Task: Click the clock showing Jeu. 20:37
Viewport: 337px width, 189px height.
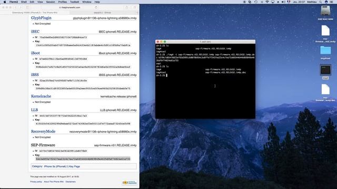Action: [299, 2]
